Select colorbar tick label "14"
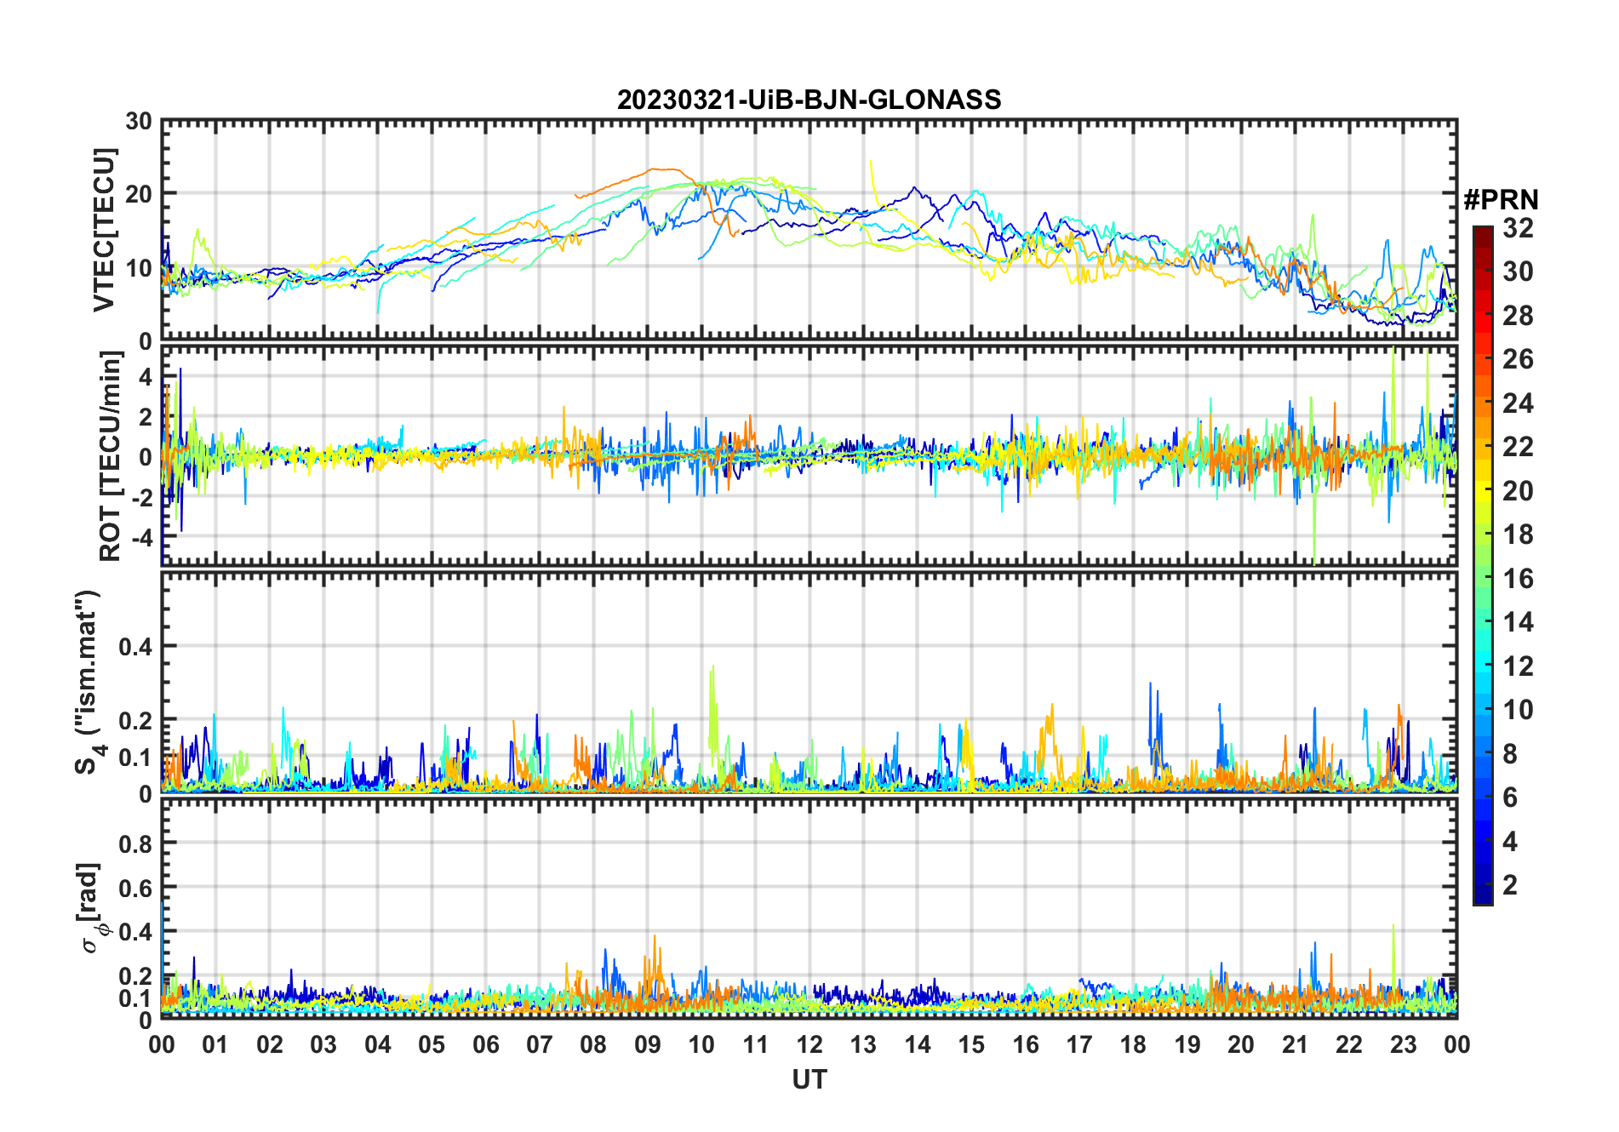Viewport: 1619px width, 1132px height. 1518,622
